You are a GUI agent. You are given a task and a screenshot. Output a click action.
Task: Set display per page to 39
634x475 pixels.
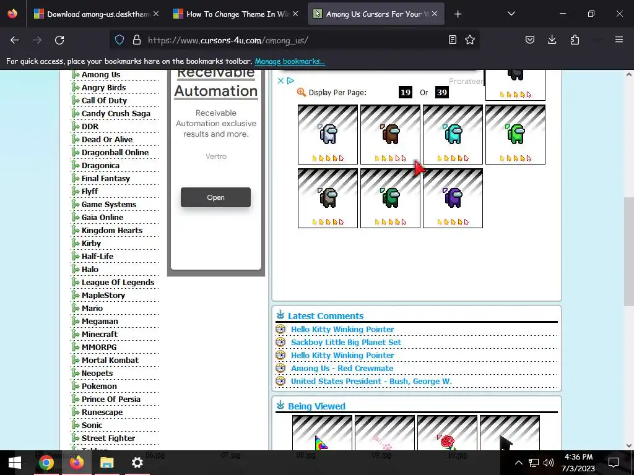[442, 93]
